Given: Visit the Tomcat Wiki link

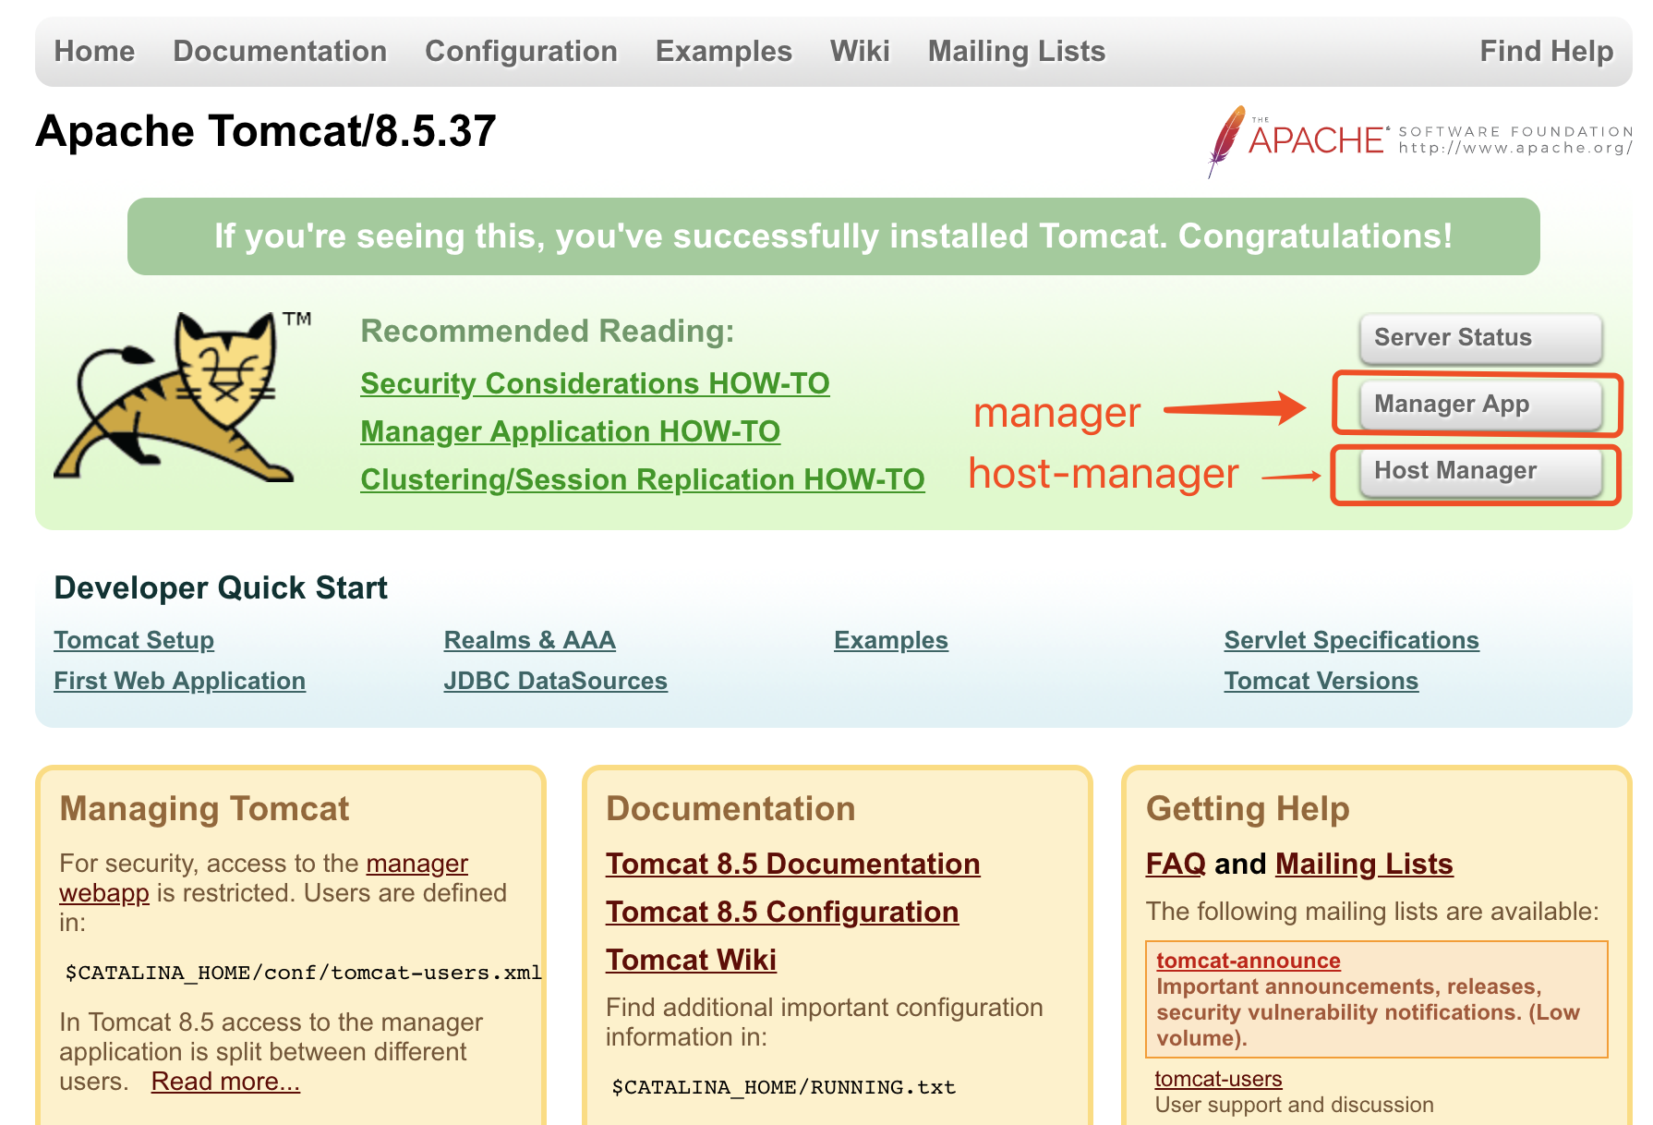Looking at the screenshot, I should point(691,960).
